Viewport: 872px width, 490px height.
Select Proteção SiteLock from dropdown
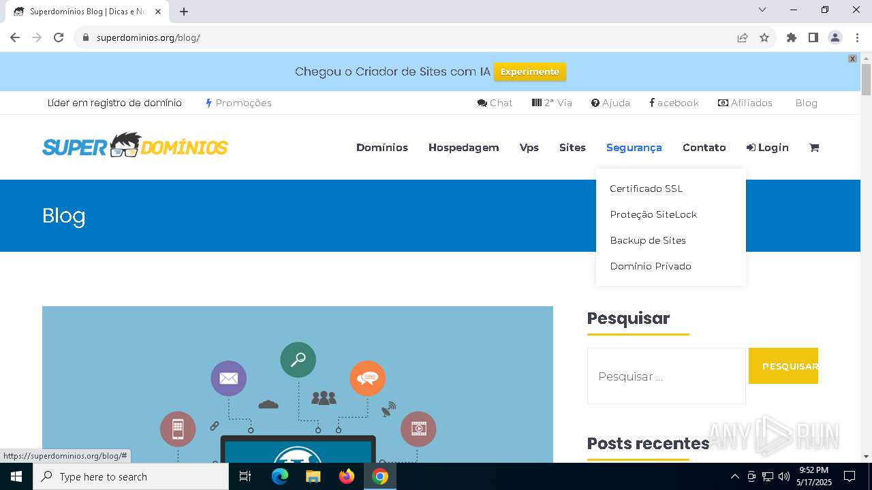click(x=653, y=214)
